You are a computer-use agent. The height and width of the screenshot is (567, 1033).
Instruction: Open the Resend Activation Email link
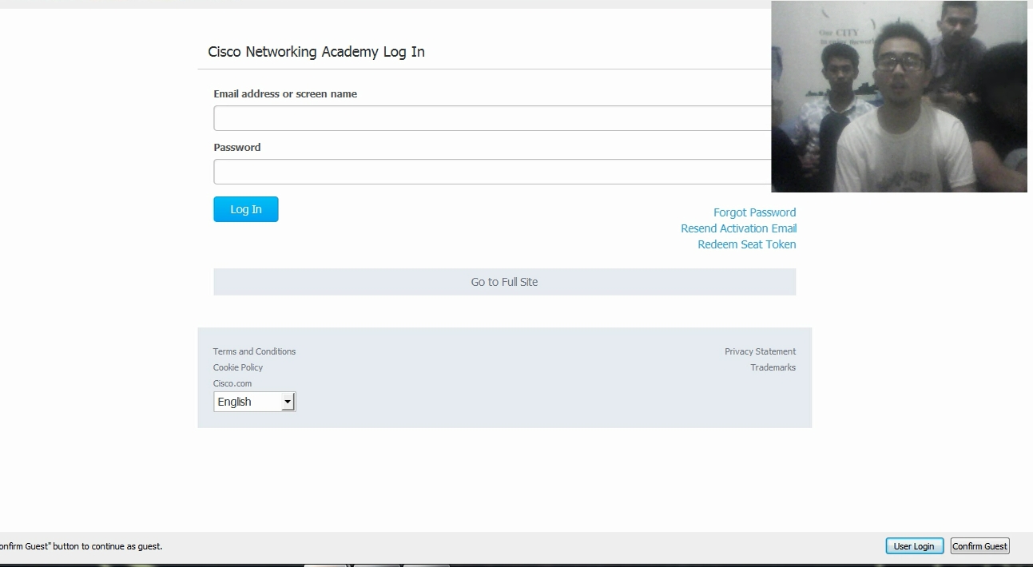point(738,228)
